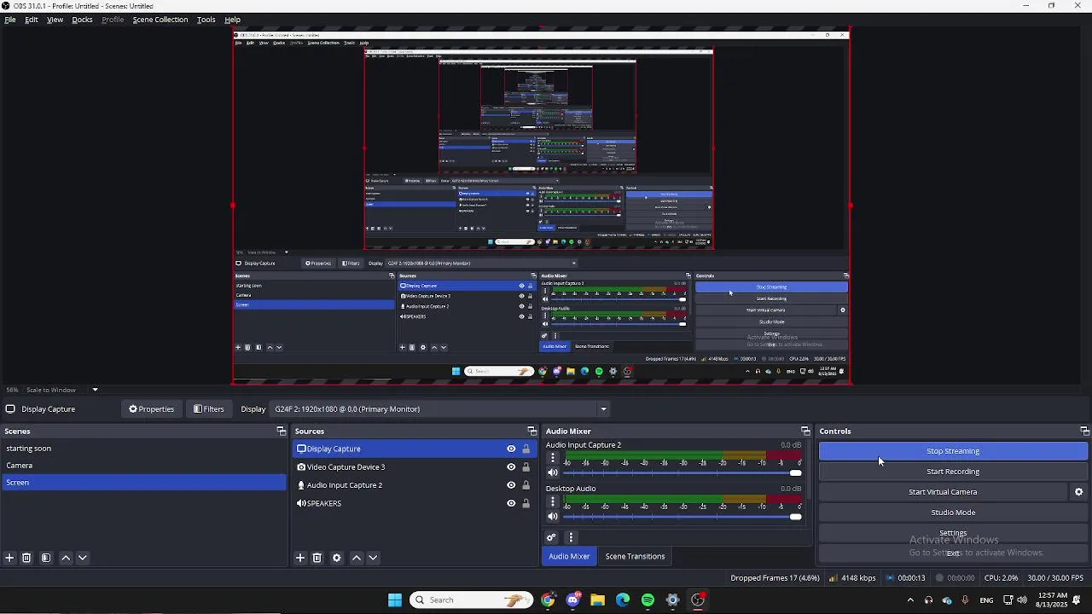The height and width of the screenshot is (614, 1092).
Task: Add a new scene with plus icon
Action: pyautogui.click(x=9, y=558)
